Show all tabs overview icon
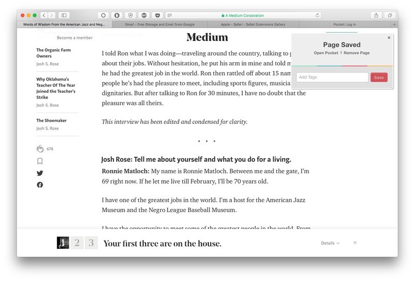 pyautogui.click(x=390, y=16)
